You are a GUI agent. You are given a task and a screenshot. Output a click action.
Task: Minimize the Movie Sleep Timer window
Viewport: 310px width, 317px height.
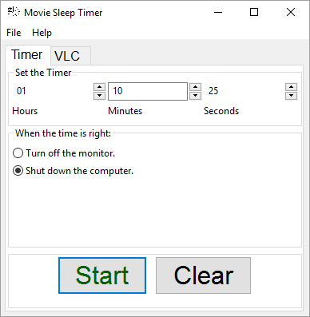(218, 12)
